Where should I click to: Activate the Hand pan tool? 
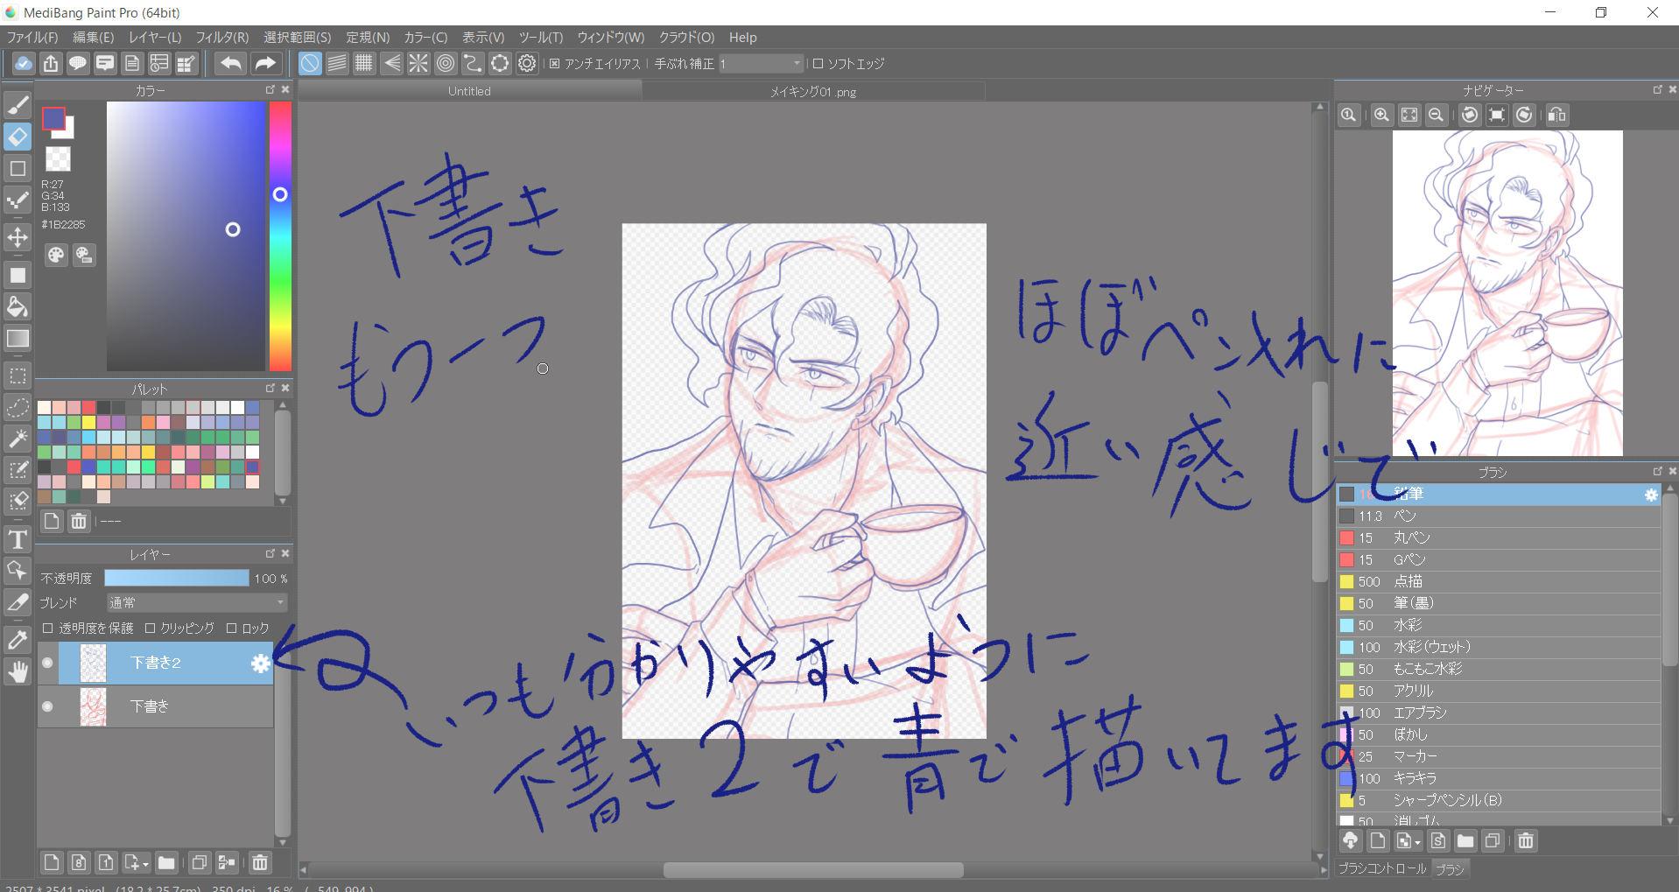click(x=18, y=672)
